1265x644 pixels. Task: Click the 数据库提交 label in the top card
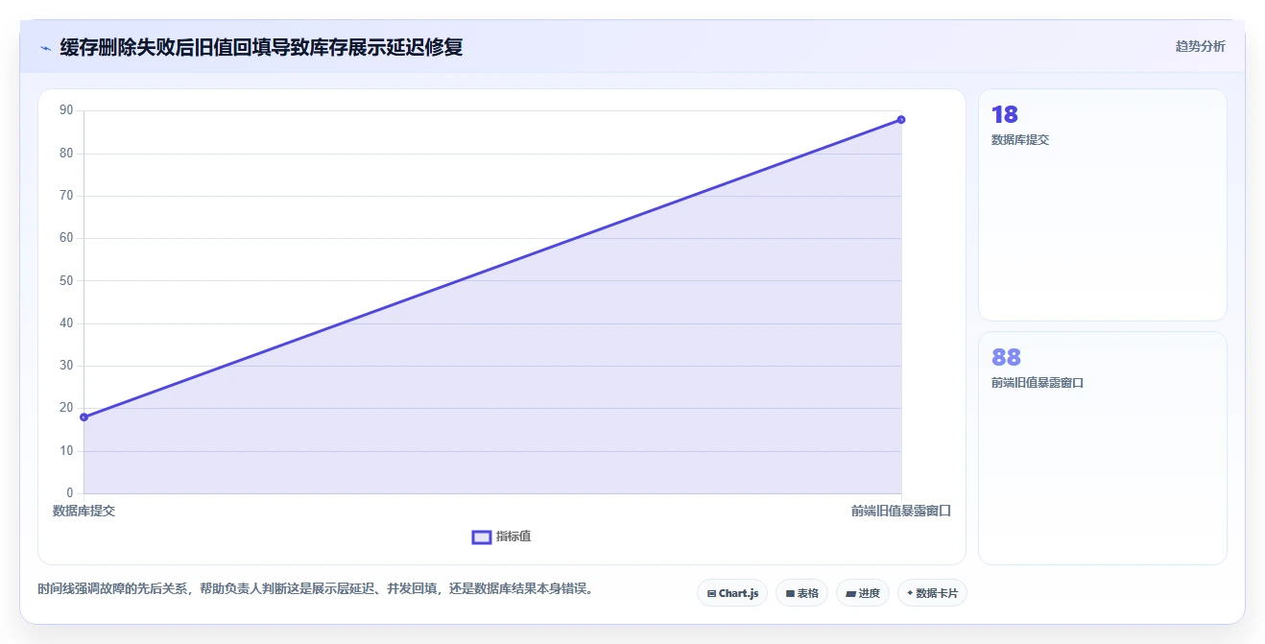tap(1020, 140)
